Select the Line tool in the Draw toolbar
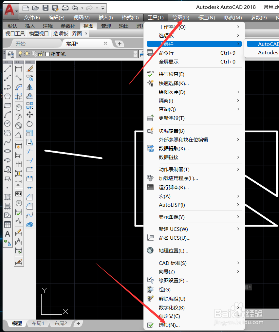279x332 pixels. click(x=7, y=69)
